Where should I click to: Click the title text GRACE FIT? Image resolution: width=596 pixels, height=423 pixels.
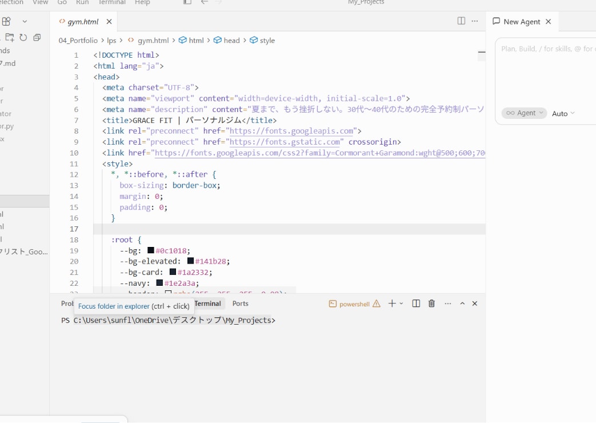point(153,121)
